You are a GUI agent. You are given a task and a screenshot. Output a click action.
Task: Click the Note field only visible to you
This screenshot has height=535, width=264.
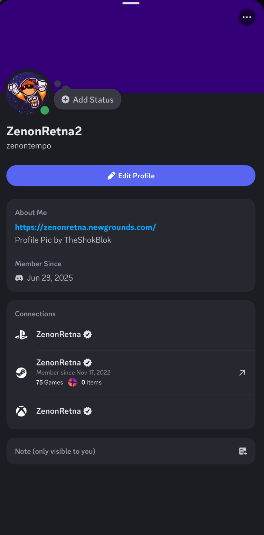coord(131,451)
